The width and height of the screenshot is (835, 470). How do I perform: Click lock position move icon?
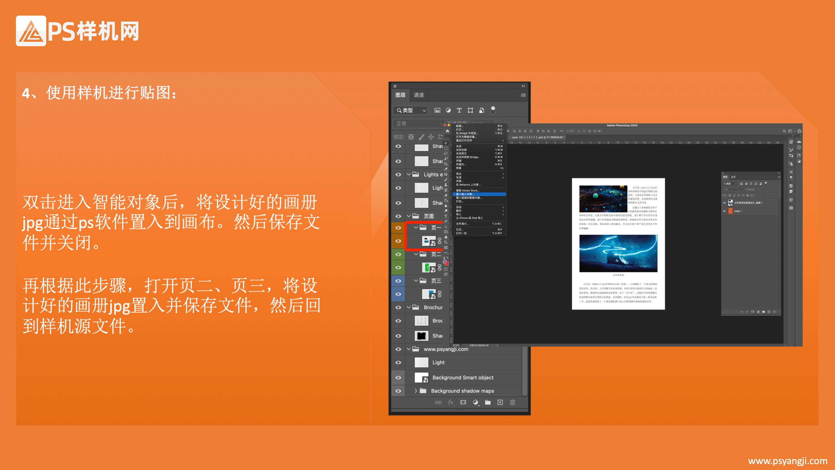(x=431, y=137)
